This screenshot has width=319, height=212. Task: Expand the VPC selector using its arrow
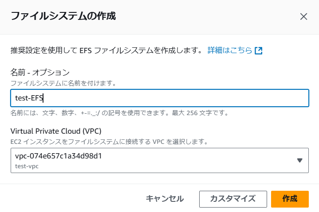click(299, 161)
